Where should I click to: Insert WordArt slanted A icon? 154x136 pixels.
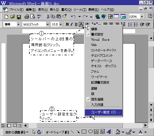point(109,132)
